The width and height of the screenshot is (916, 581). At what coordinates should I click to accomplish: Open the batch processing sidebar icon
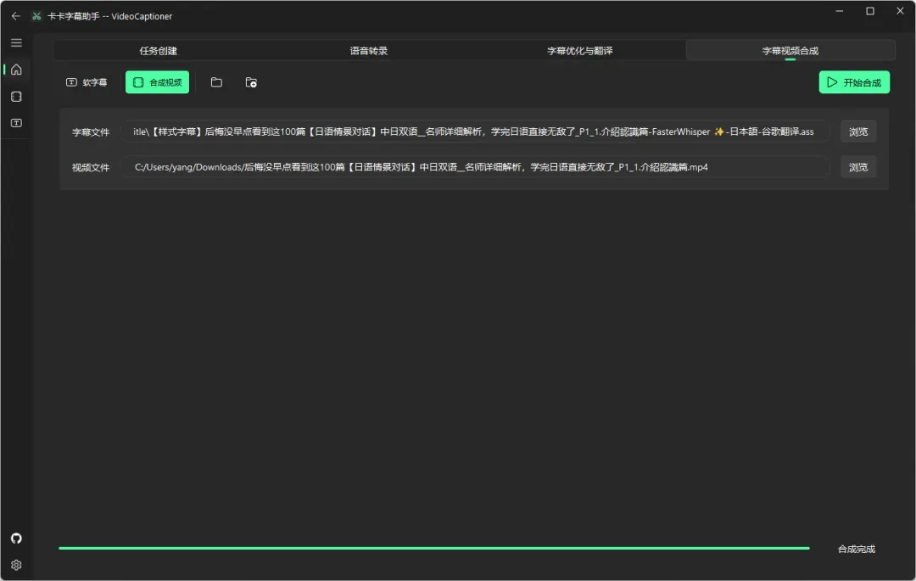coord(16,97)
